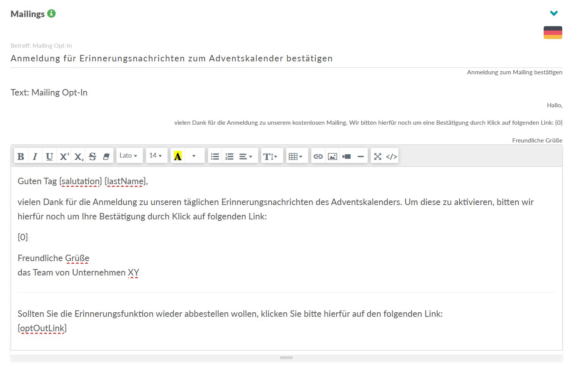
Task: Switch to HTML code view
Action: (392, 156)
